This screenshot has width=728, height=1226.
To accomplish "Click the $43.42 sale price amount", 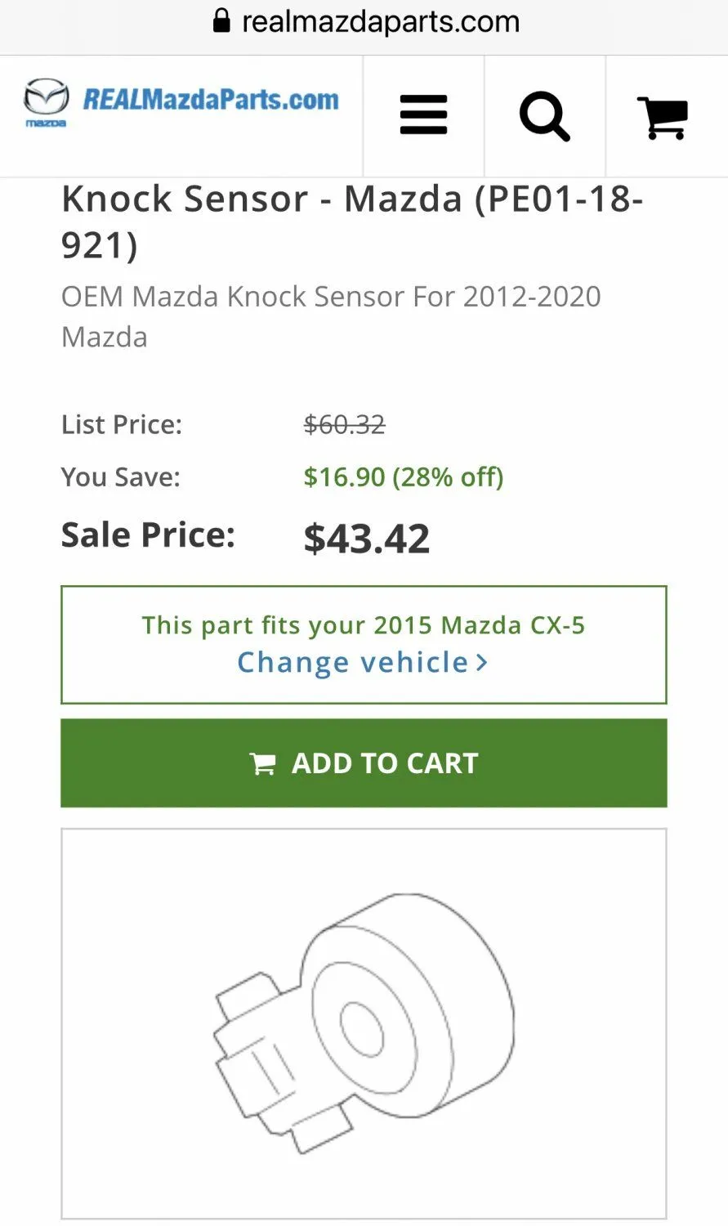I will pyautogui.click(x=366, y=539).
